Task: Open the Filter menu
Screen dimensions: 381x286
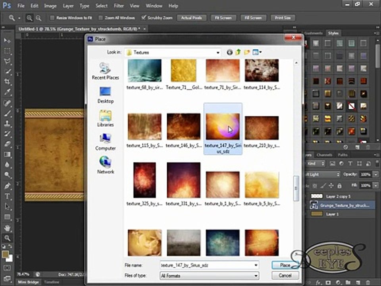Action: [119, 6]
